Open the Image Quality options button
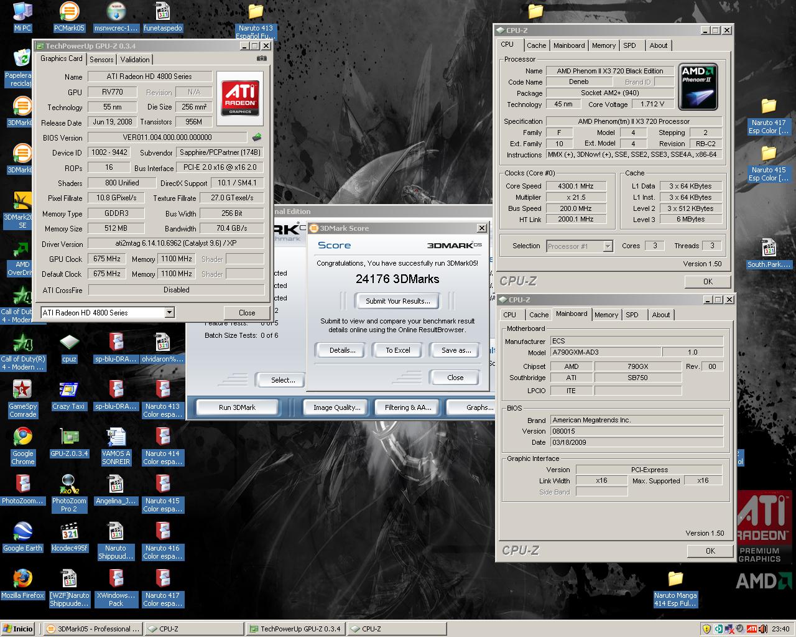This screenshot has height=637, width=796. click(x=336, y=407)
